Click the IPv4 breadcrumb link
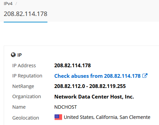The width and height of the screenshot is (159, 125). click(8, 4)
